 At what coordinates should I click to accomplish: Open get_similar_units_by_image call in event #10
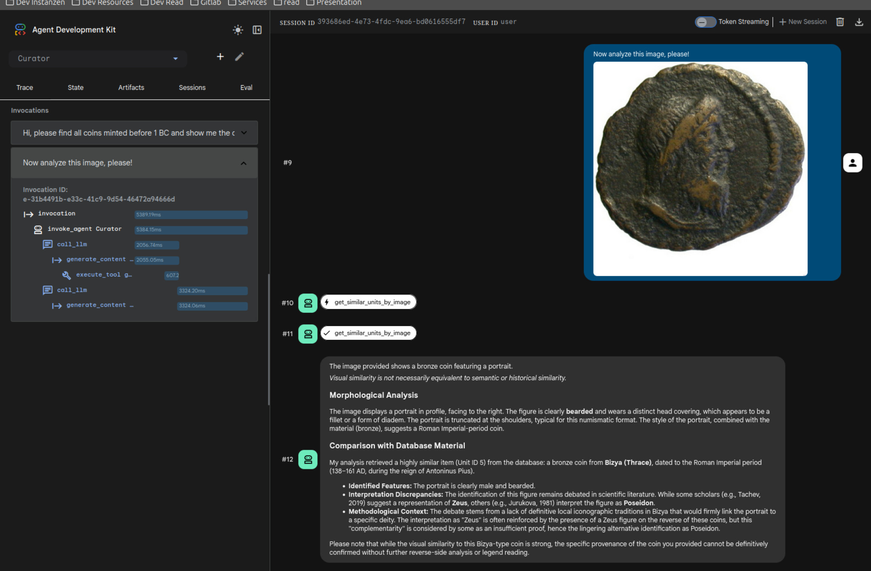pyautogui.click(x=368, y=302)
